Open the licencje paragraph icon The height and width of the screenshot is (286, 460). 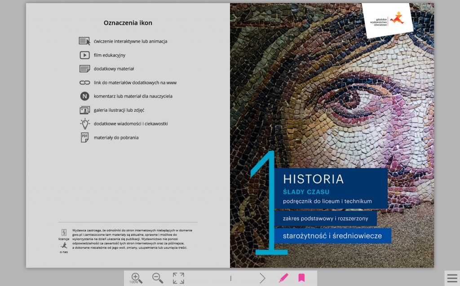tap(64, 232)
